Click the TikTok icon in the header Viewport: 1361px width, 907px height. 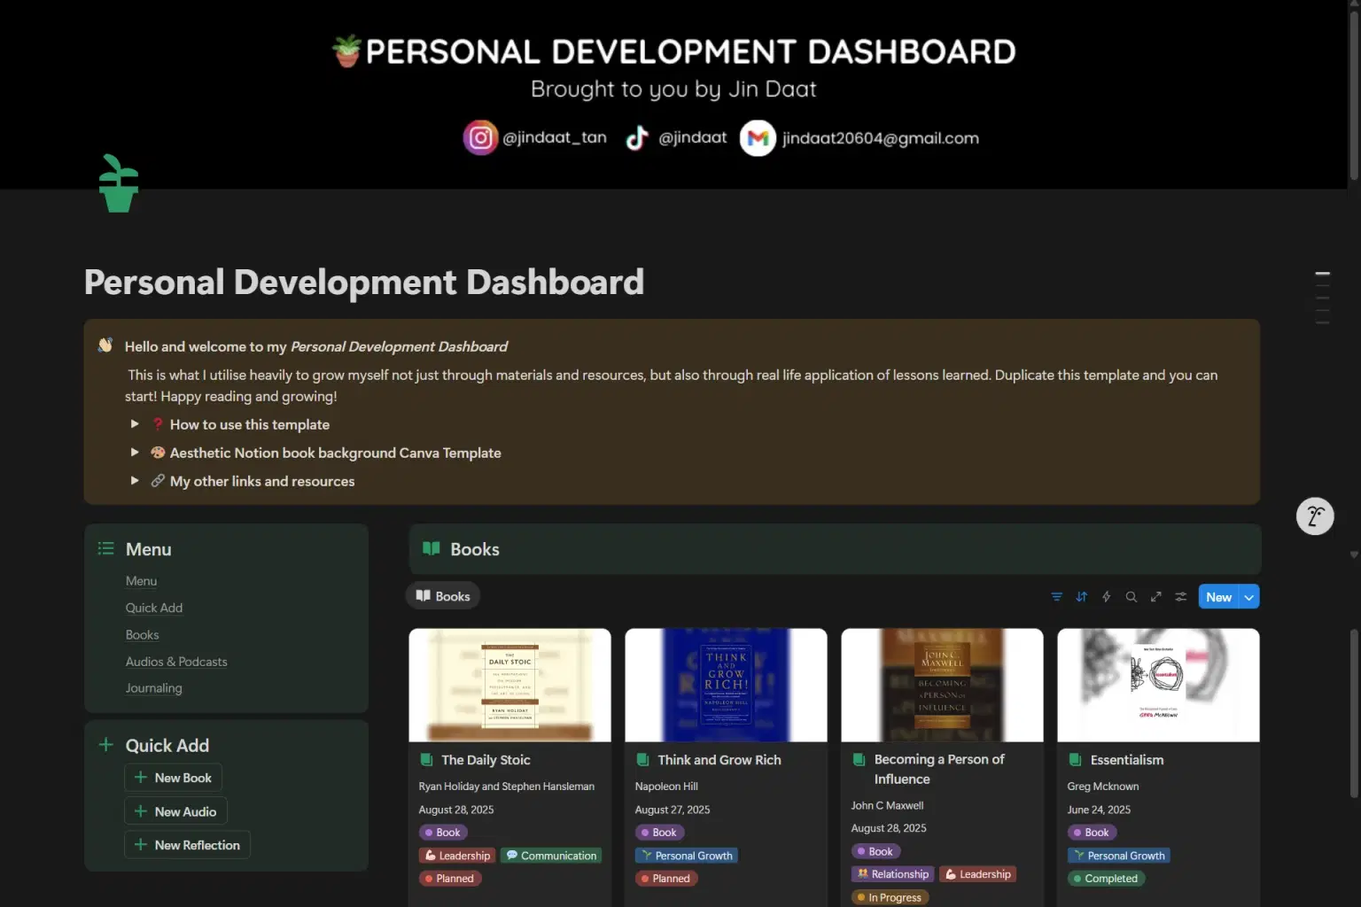coord(637,137)
